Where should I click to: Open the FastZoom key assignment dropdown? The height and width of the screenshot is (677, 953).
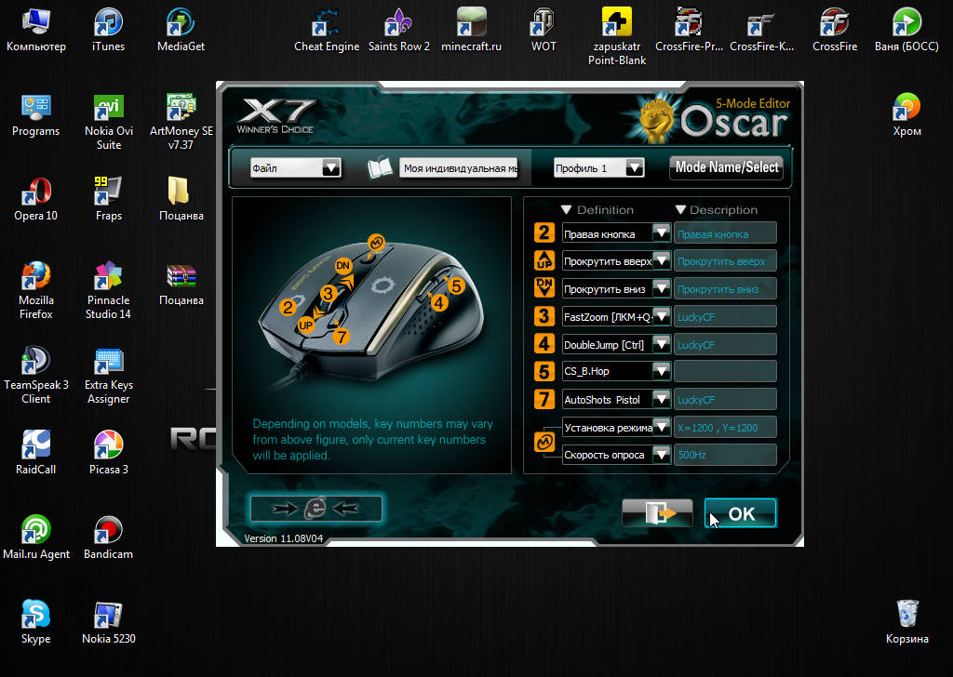661,316
